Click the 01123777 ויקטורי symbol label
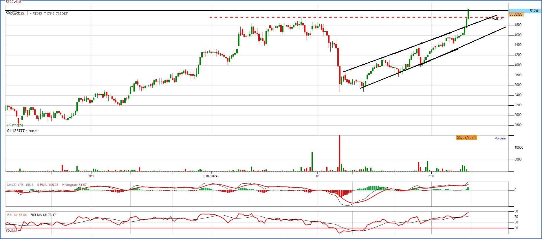 coord(23,131)
